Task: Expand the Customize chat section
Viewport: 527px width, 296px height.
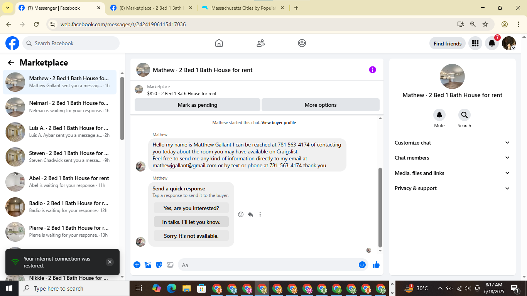Action: [x=452, y=143]
